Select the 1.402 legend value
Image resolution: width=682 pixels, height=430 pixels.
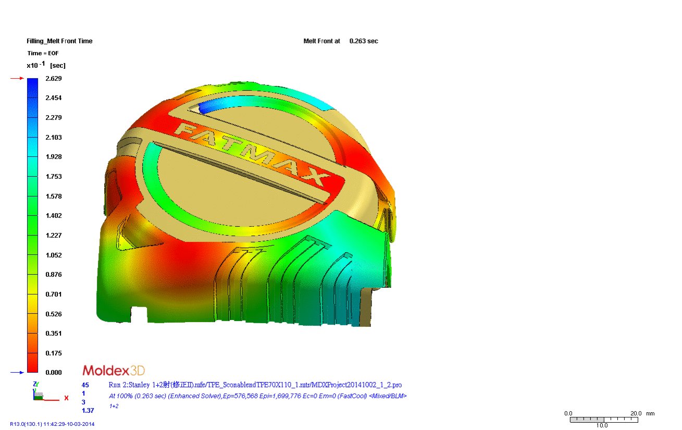pos(54,216)
